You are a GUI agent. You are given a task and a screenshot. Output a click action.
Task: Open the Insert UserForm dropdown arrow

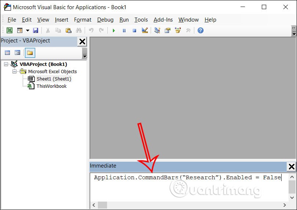point(27,30)
